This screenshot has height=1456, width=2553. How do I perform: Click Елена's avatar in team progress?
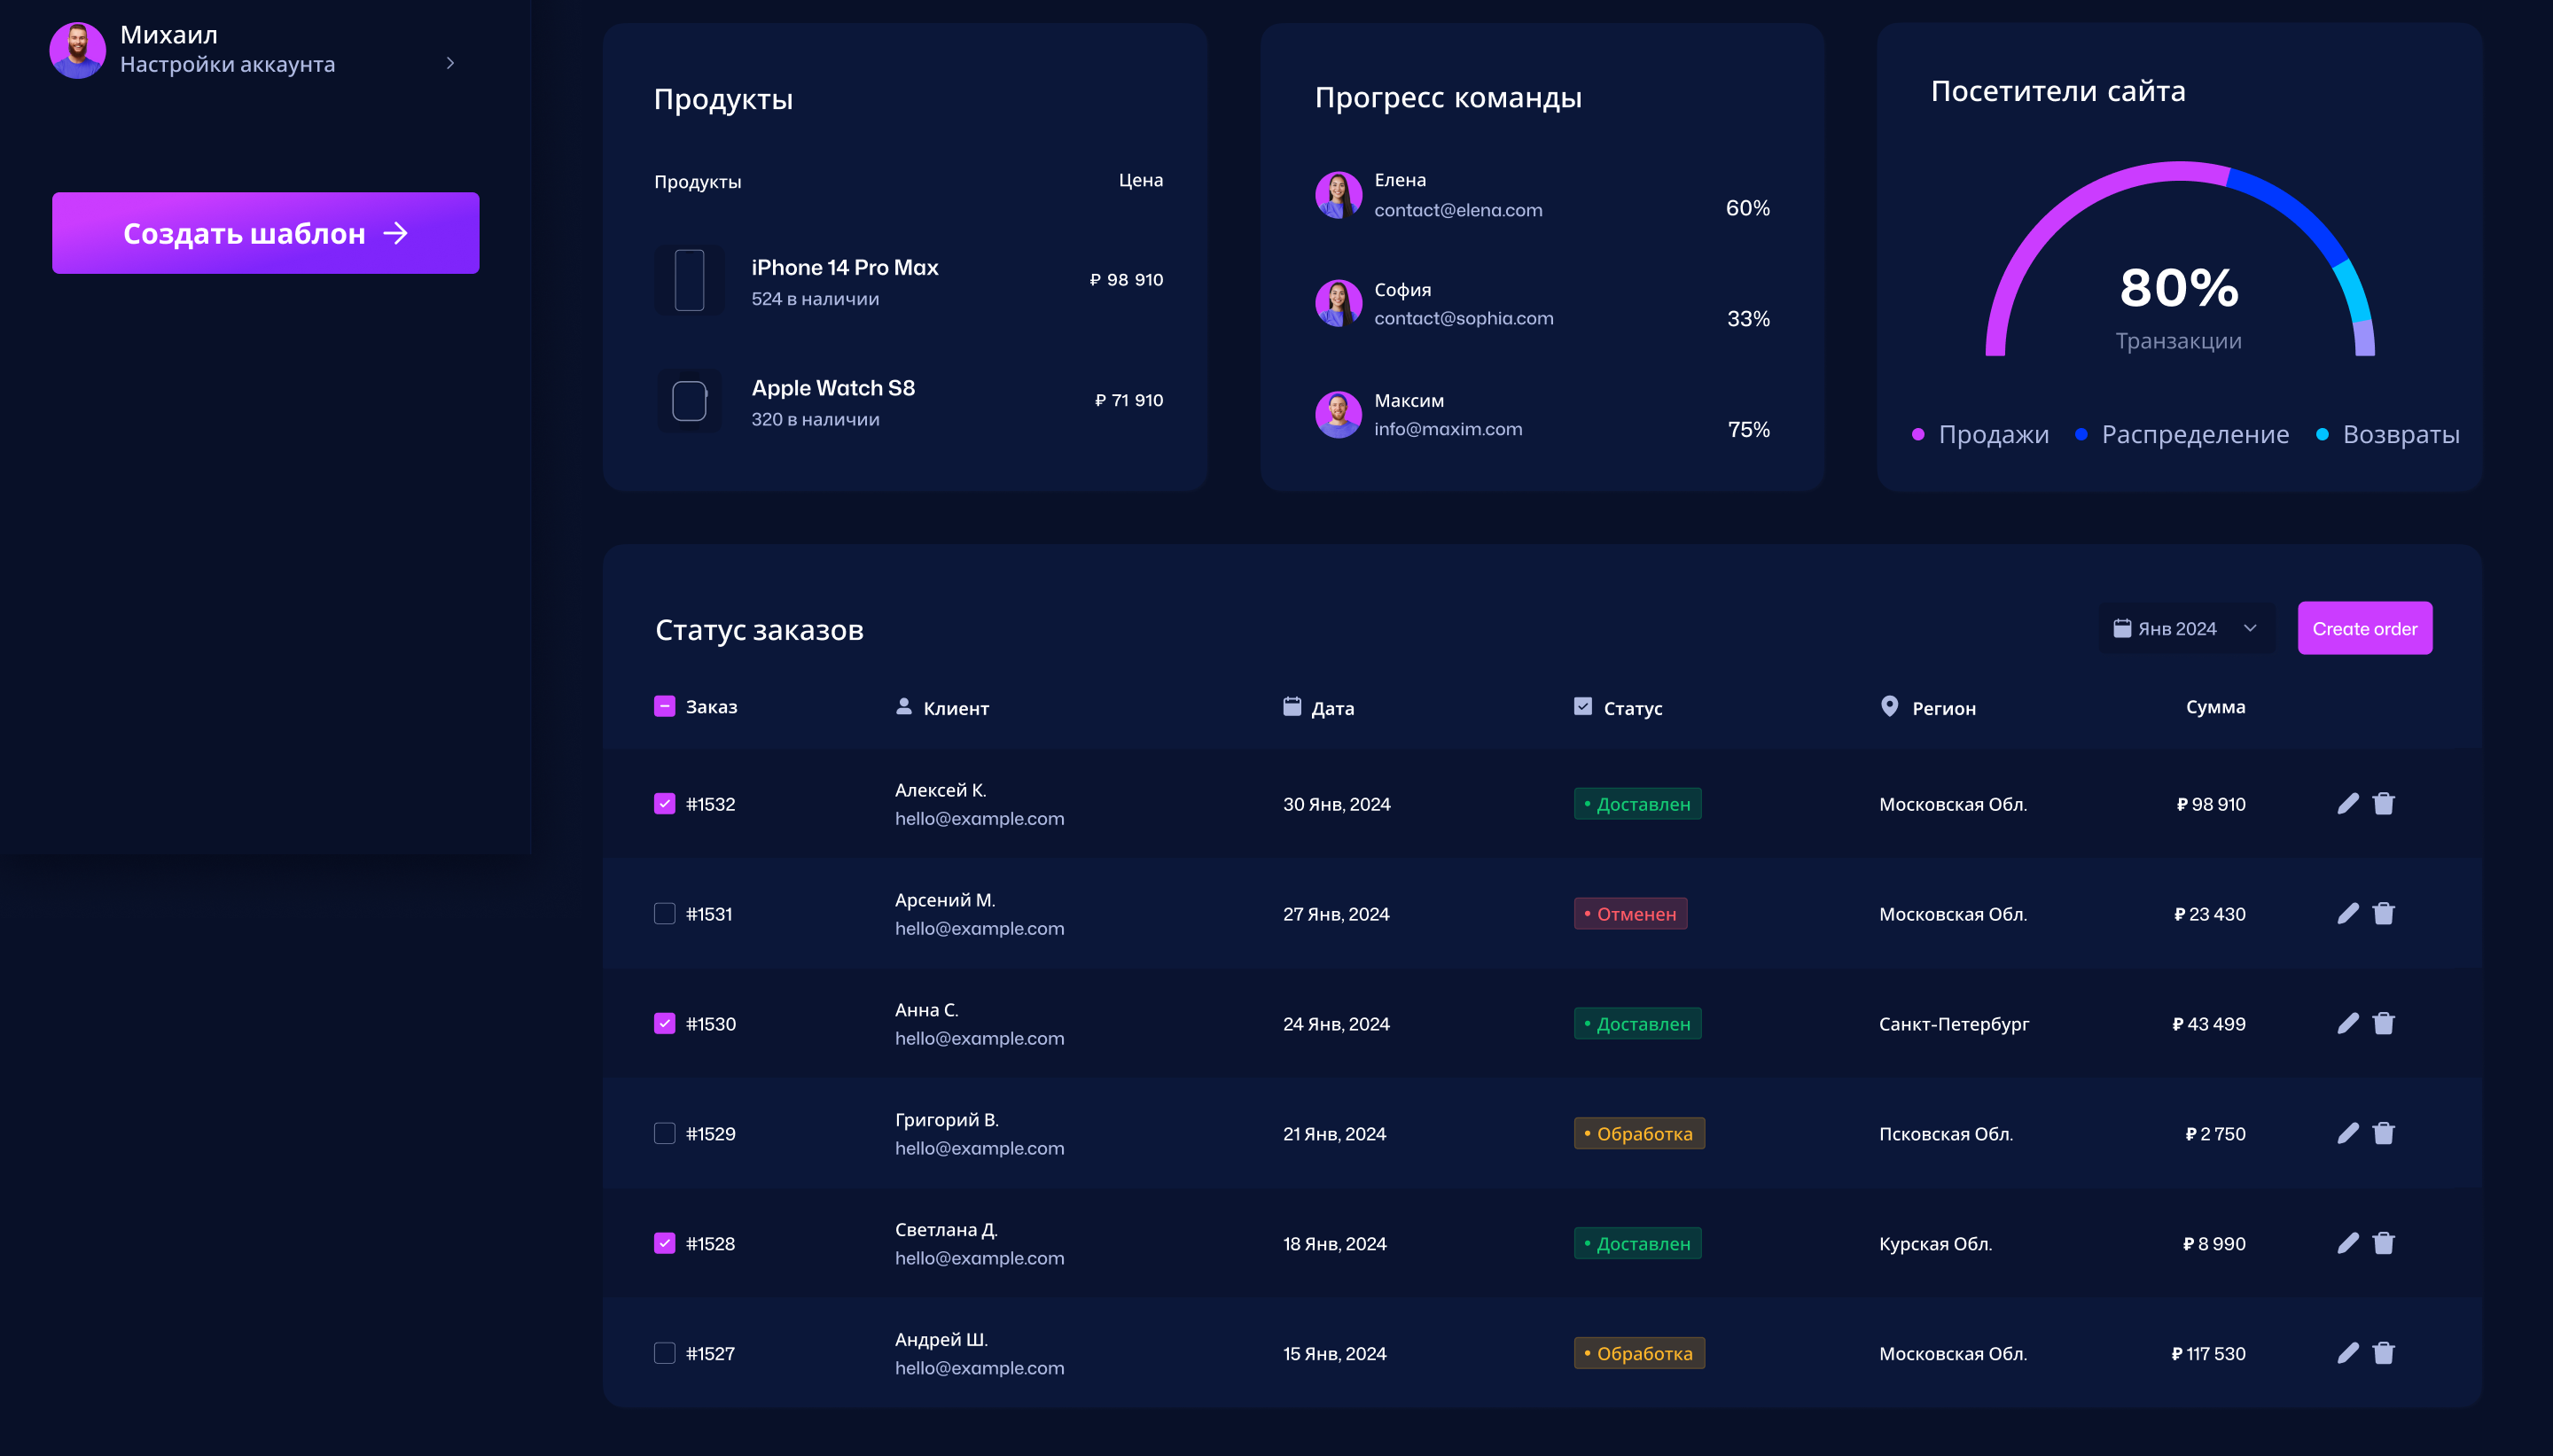click(x=1338, y=195)
